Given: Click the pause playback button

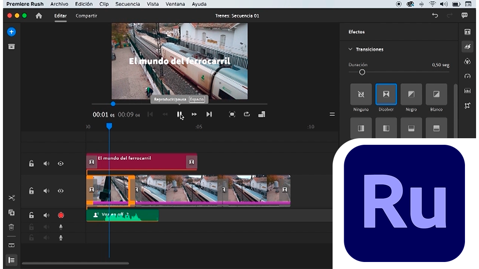Looking at the screenshot, I should (179, 114).
